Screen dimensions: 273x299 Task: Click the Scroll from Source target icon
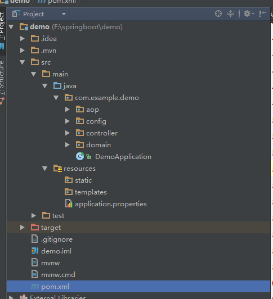click(x=218, y=13)
